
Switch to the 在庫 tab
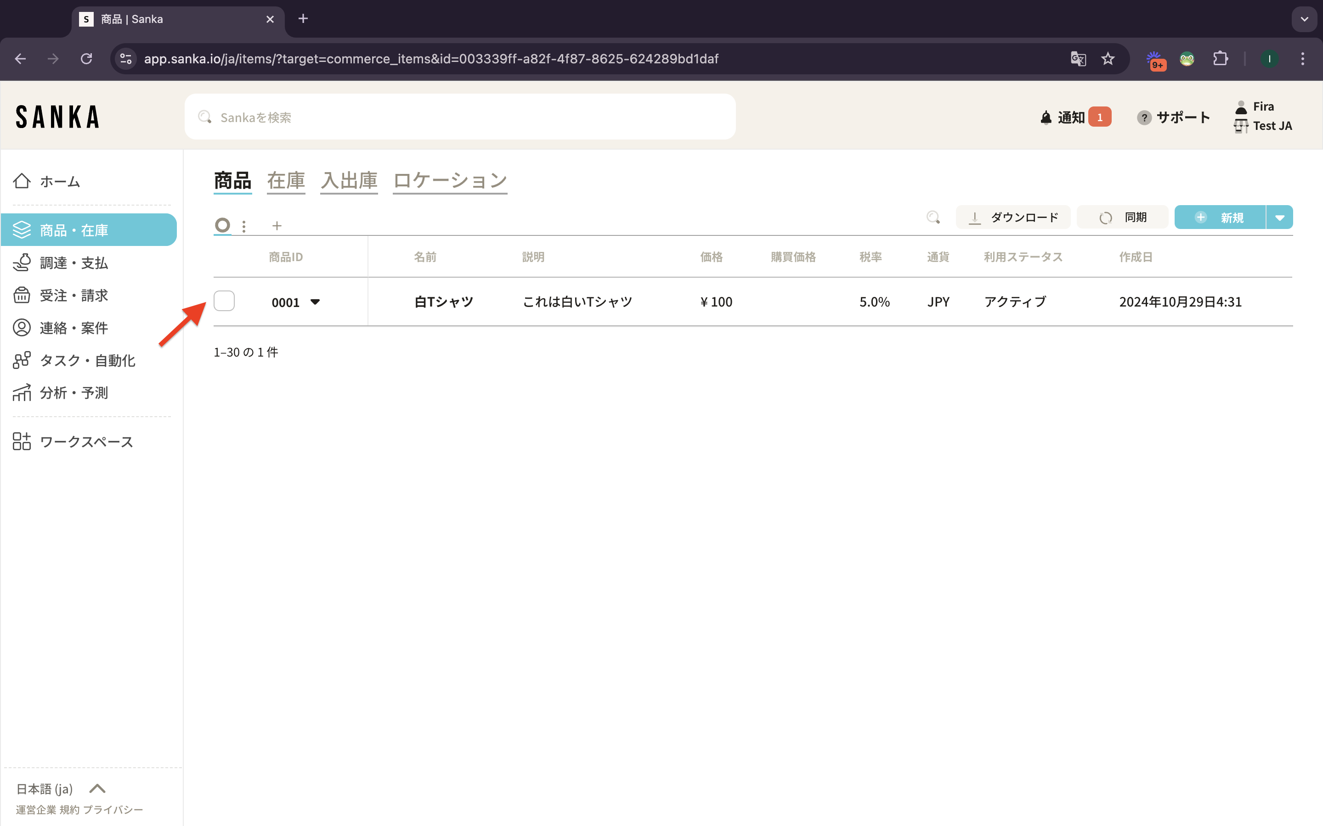click(x=286, y=180)
